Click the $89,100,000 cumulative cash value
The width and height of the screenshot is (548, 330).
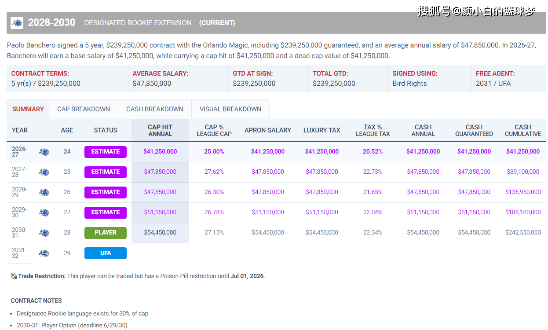point(523,172)
